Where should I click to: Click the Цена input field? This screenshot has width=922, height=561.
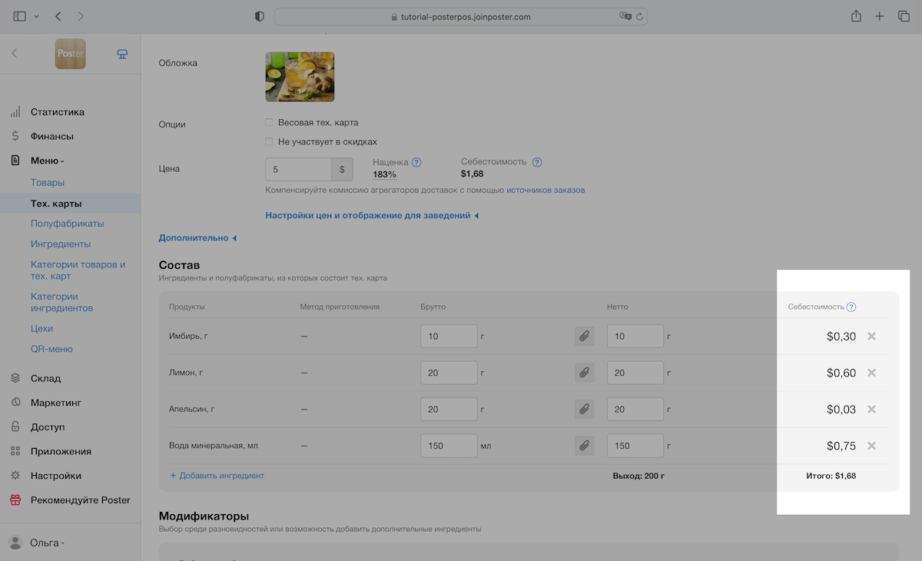click(298, 169)
